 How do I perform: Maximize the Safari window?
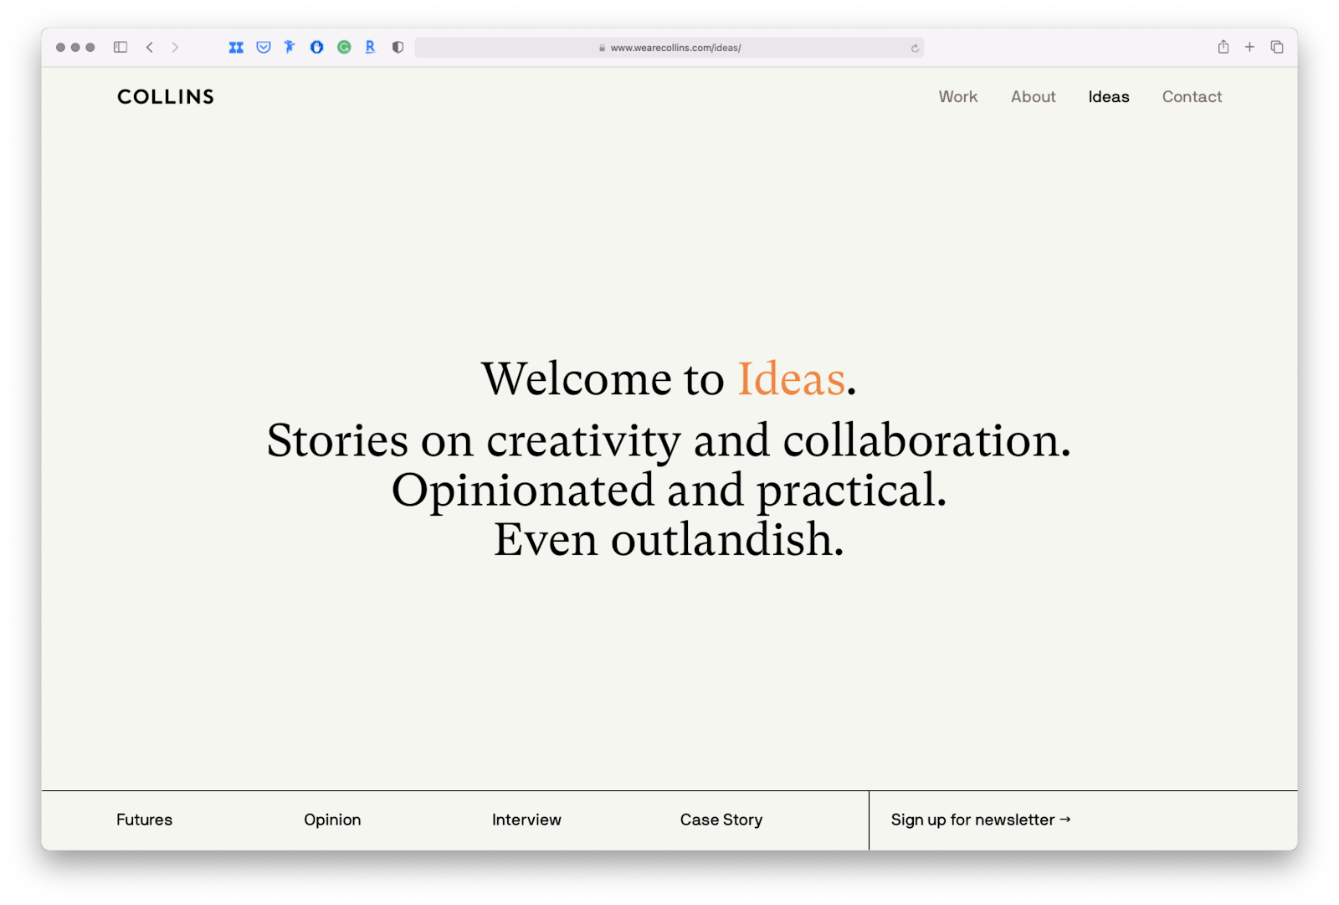pyautogui.click(x=90, y=48)
